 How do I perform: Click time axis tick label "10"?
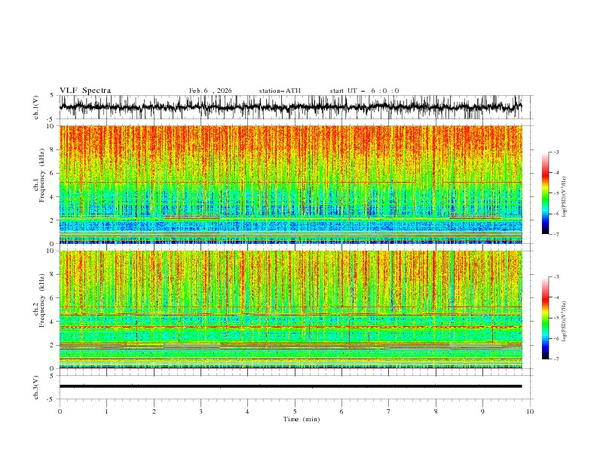coord(530,411)
